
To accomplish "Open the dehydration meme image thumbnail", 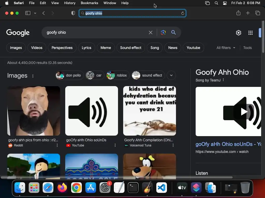I will (149, 111).
